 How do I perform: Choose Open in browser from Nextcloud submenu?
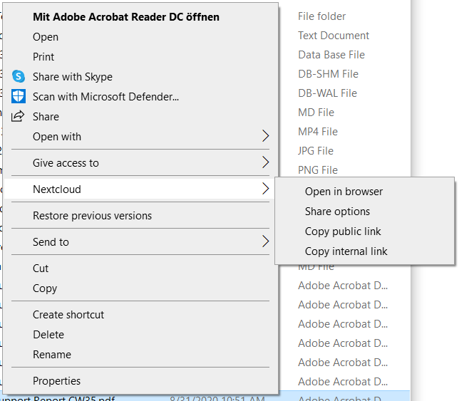(x=344, y=192)
